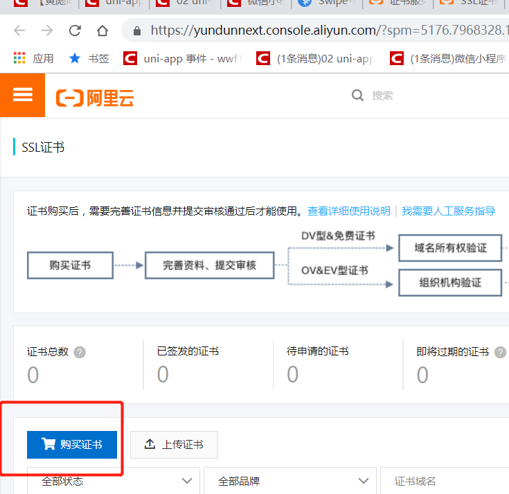
Task: Open the browser home page icon
Action: (x=102, y=31)
